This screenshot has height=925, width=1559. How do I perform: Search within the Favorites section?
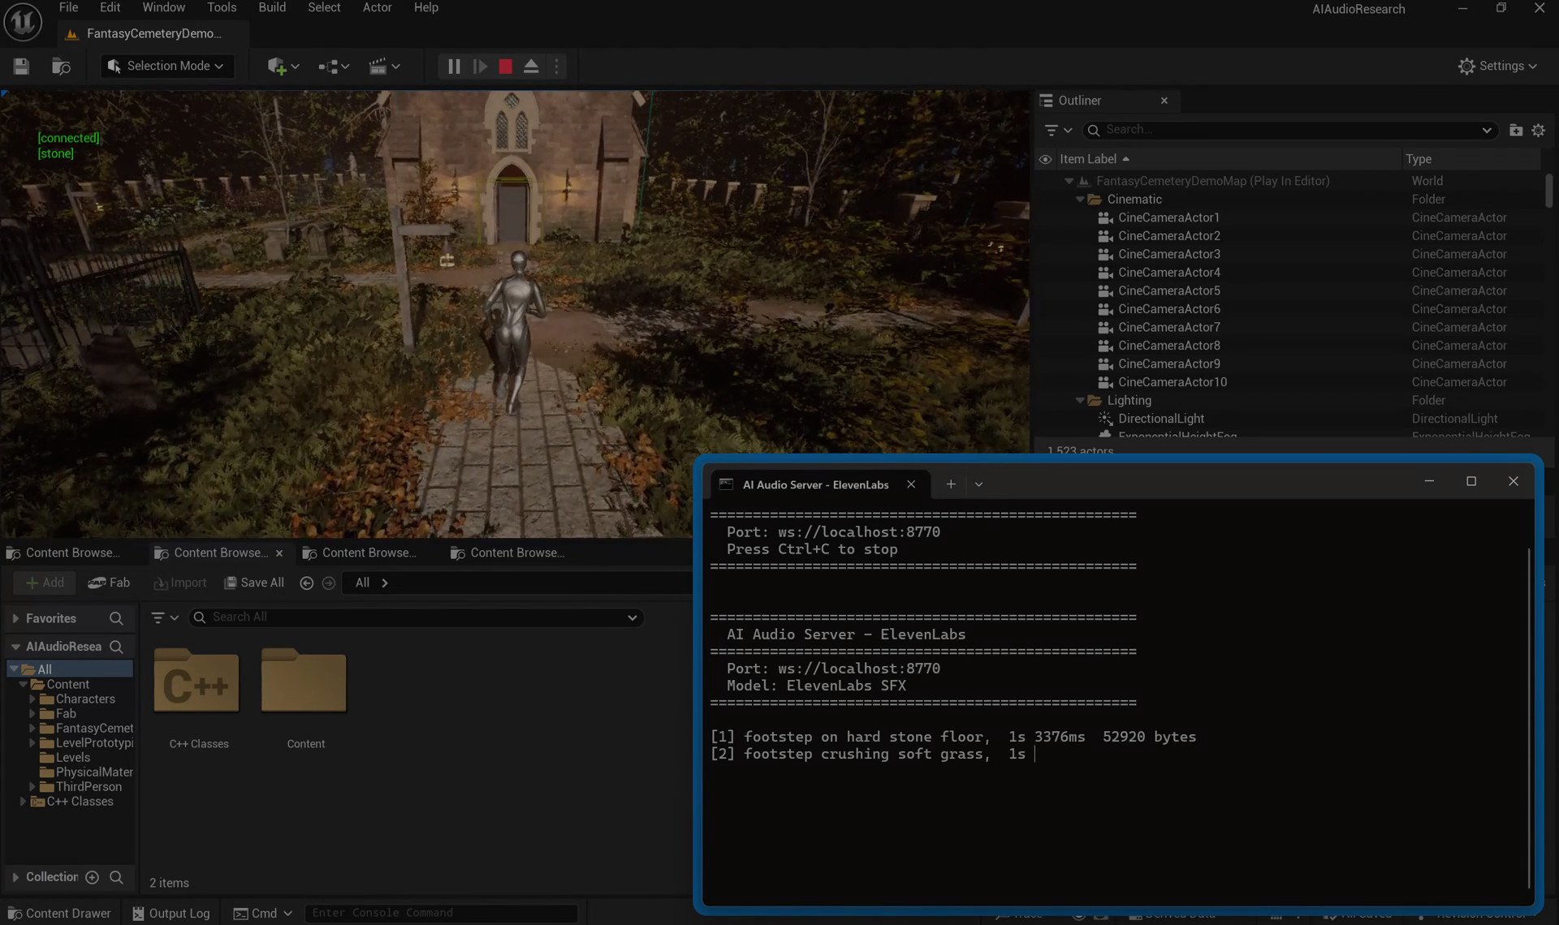click(x=116, y=618)
